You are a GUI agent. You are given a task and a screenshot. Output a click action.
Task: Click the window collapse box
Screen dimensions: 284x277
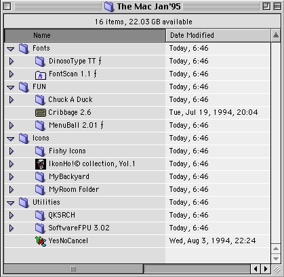[x=277, y=6]
